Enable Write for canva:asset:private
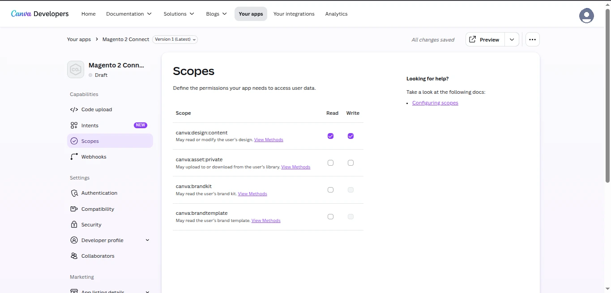This screenshot has width=611, height=293. pos(350,163)
